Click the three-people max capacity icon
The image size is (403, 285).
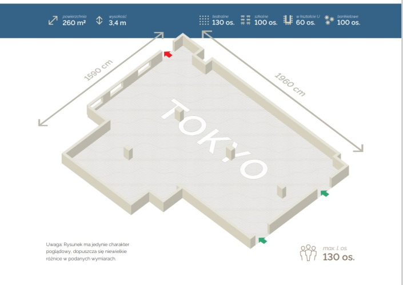pos(309,252)
